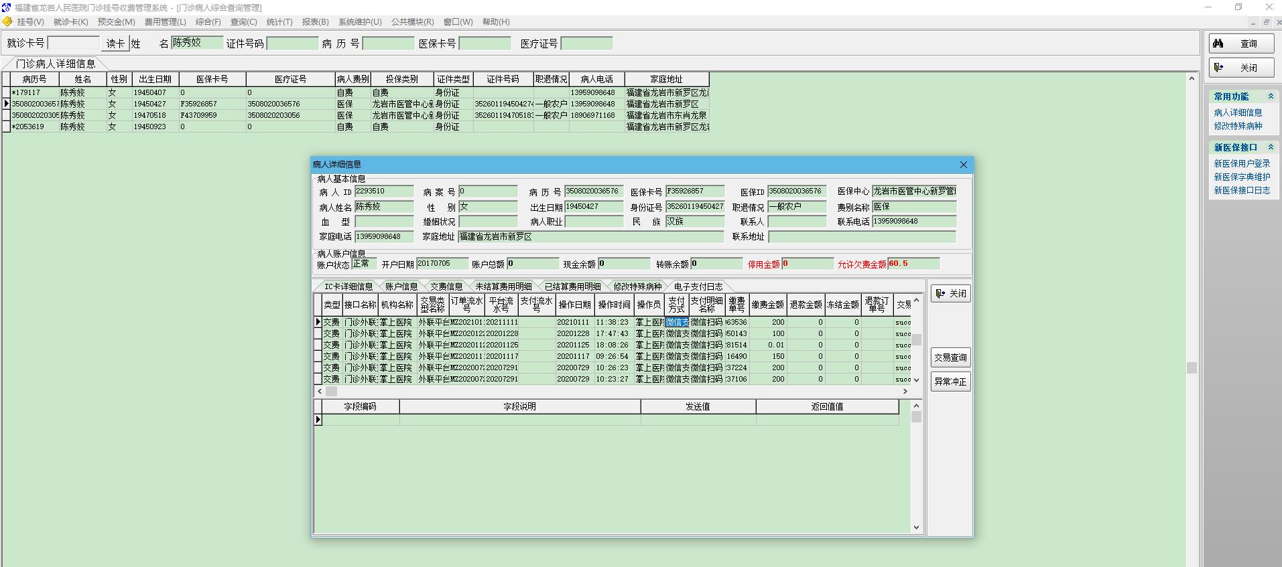
Task: Click the application icon in the title bar
Action: [7, 7]
